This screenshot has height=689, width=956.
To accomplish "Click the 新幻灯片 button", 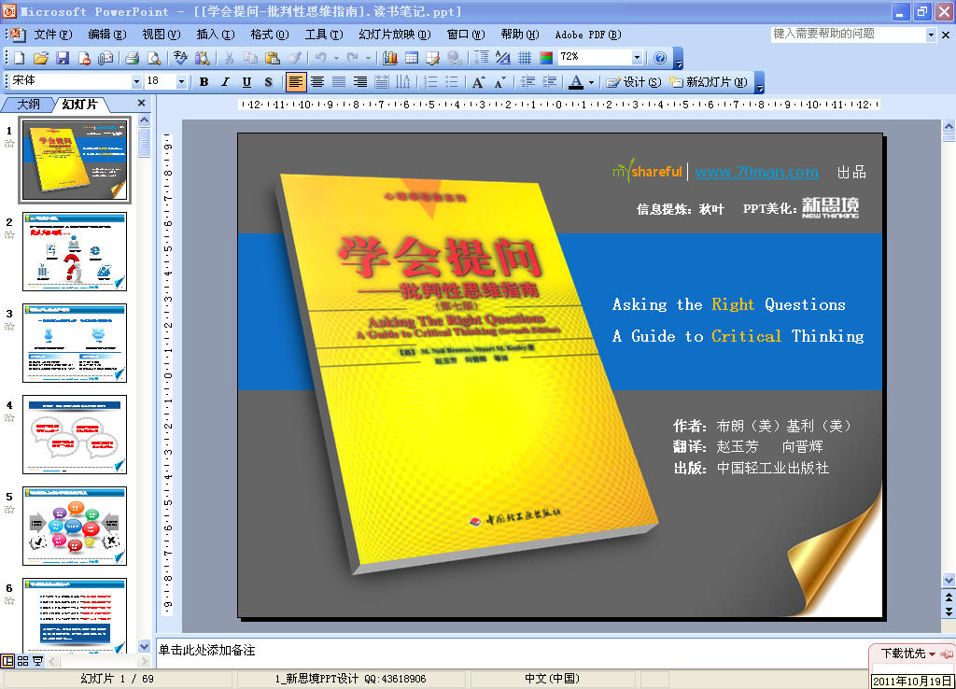I will [709, 82].
